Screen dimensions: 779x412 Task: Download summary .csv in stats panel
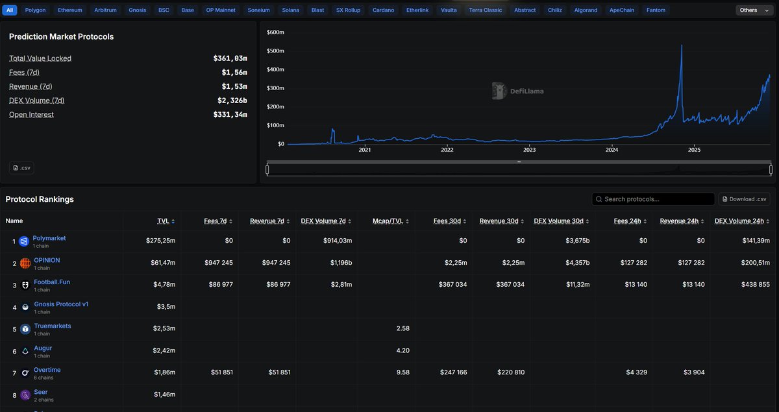[x=21, y=168]
